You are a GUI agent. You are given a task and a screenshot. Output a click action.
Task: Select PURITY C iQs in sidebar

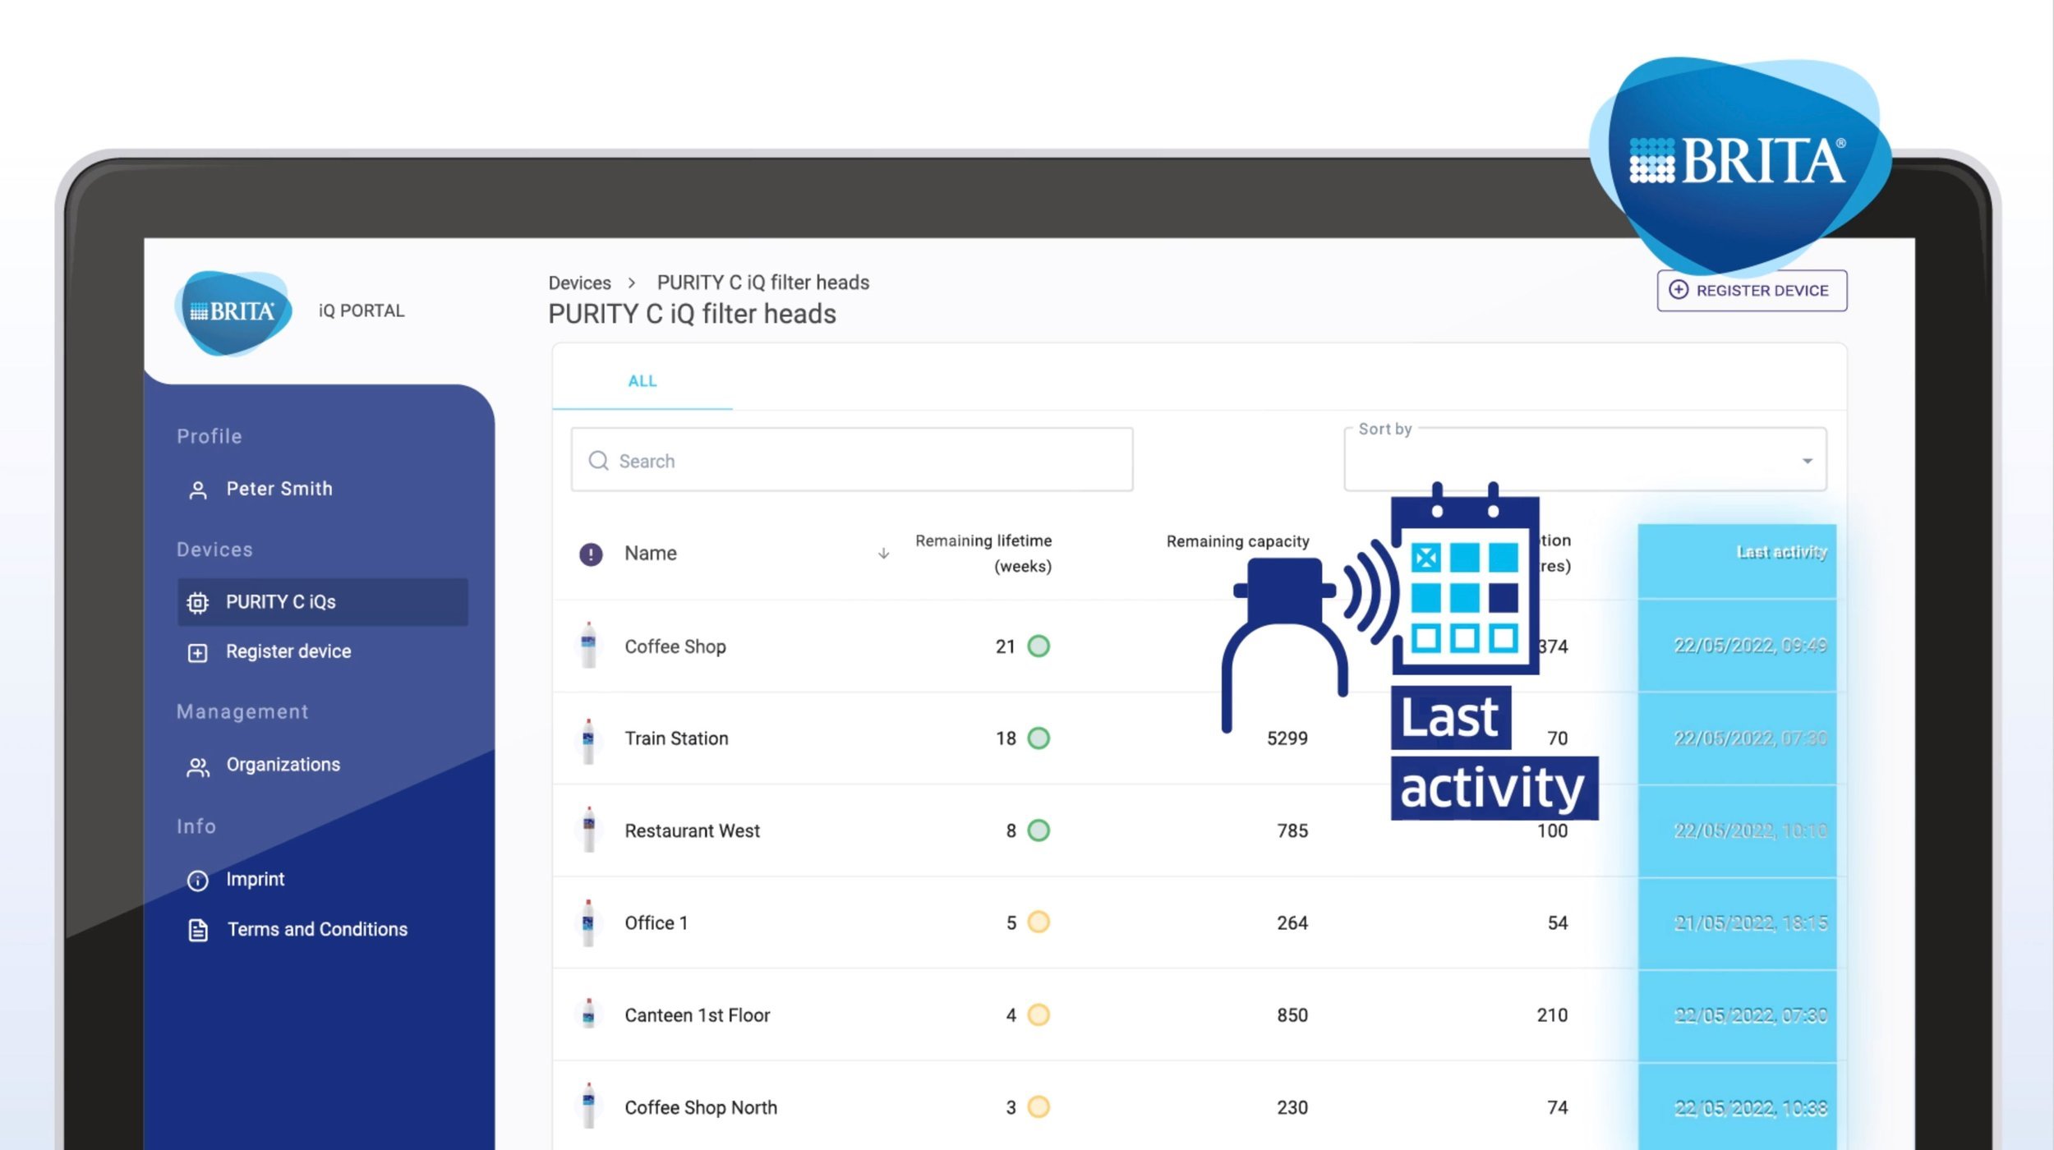click(x=323, y=602)
